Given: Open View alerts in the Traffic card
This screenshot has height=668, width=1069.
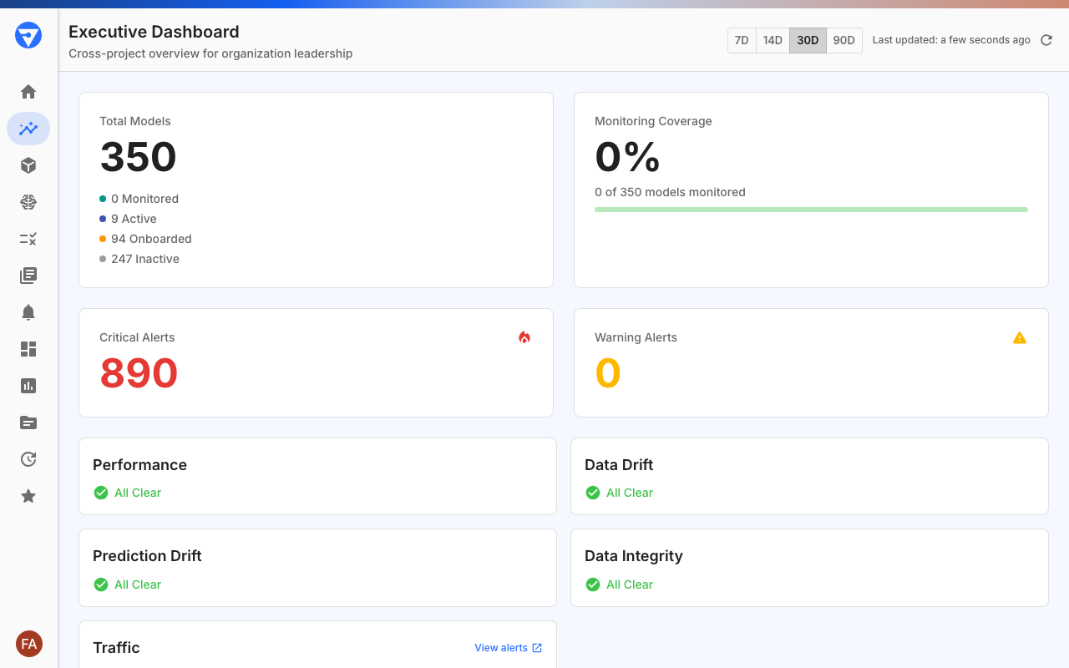Looking at the screenshot, I should pyautogui.click(x=508, y=647).
